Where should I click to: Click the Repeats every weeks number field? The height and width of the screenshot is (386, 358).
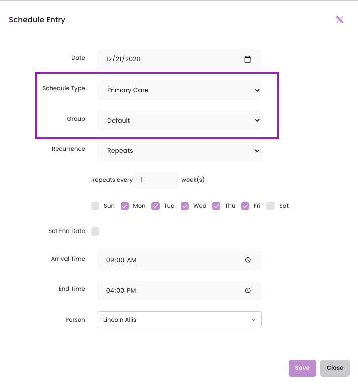157,180
